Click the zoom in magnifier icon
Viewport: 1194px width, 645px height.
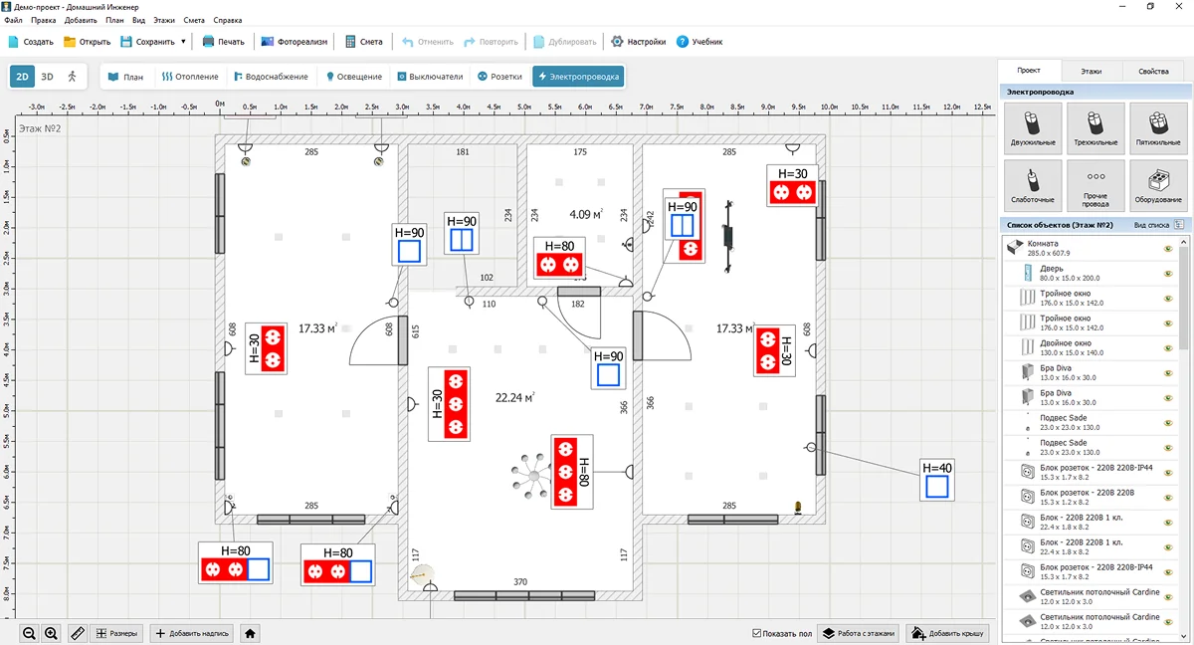pos(51,633)
